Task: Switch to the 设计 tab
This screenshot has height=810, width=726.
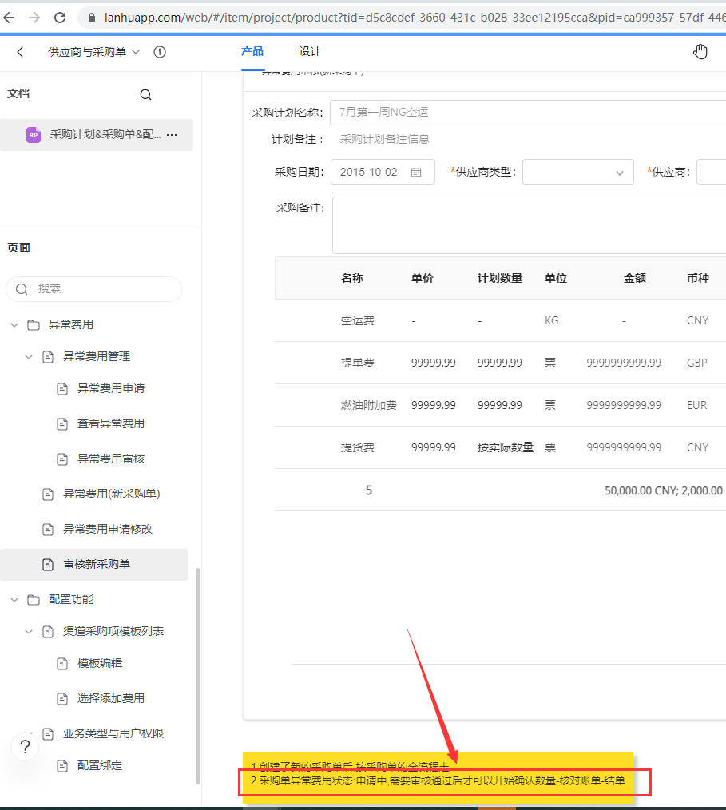Action: 310,51
